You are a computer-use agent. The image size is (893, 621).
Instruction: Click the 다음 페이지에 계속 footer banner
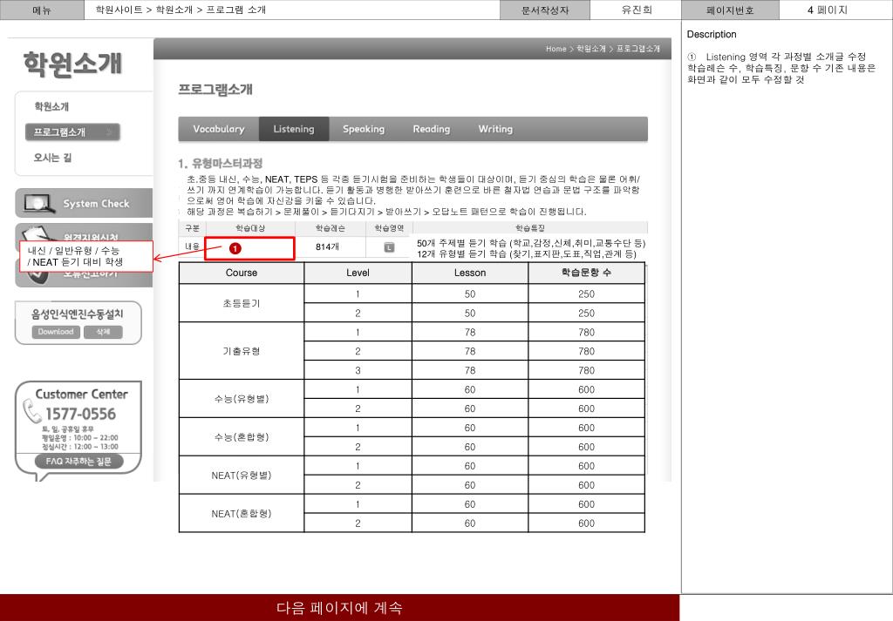[339, 607]
